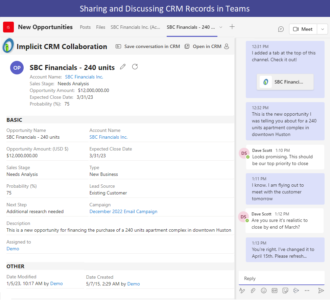Switch to the Files tab

(x=101, y=27)
